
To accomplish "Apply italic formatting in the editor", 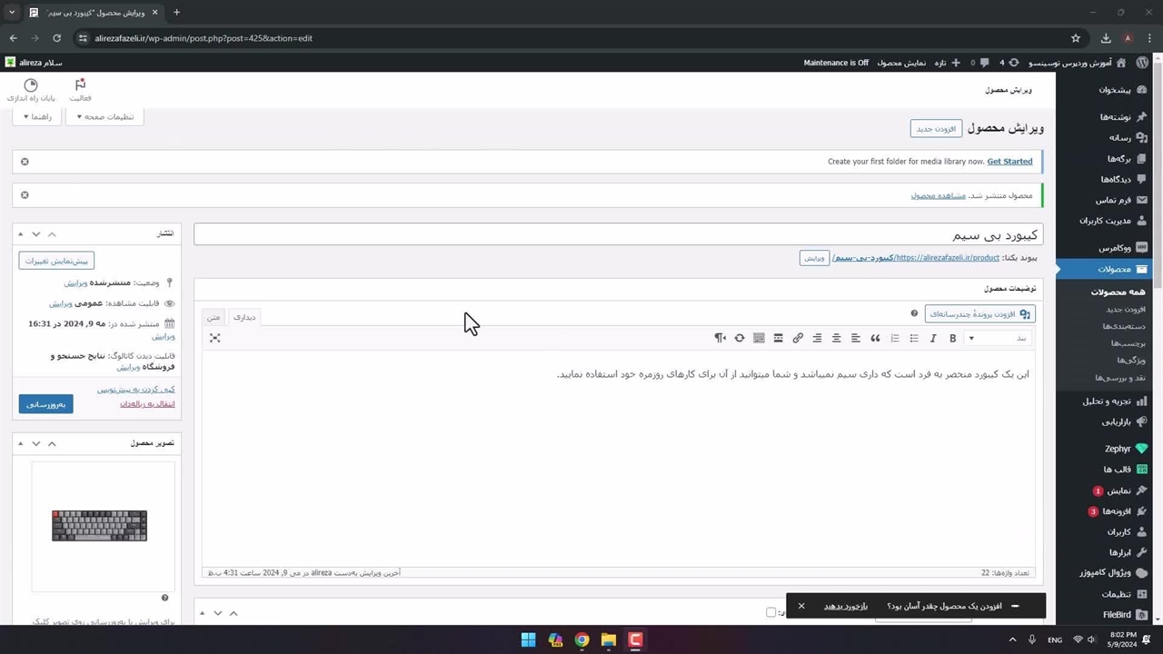I will click(933, 338).
